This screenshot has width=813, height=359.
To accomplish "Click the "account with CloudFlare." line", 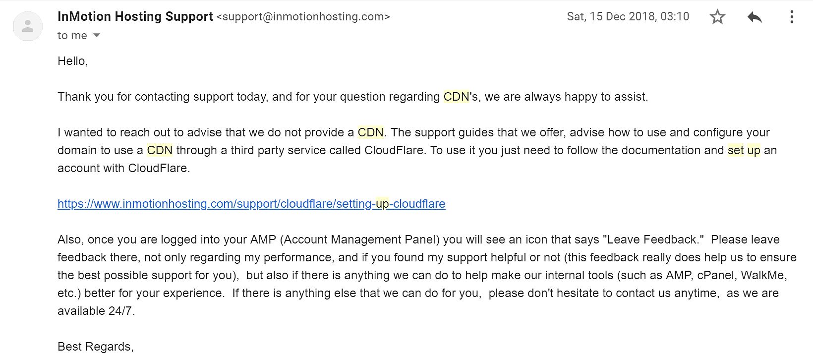I will click(124, 168).
